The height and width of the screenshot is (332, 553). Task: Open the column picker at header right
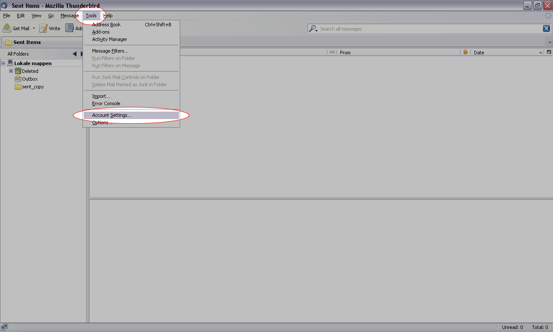click(549, 52)
